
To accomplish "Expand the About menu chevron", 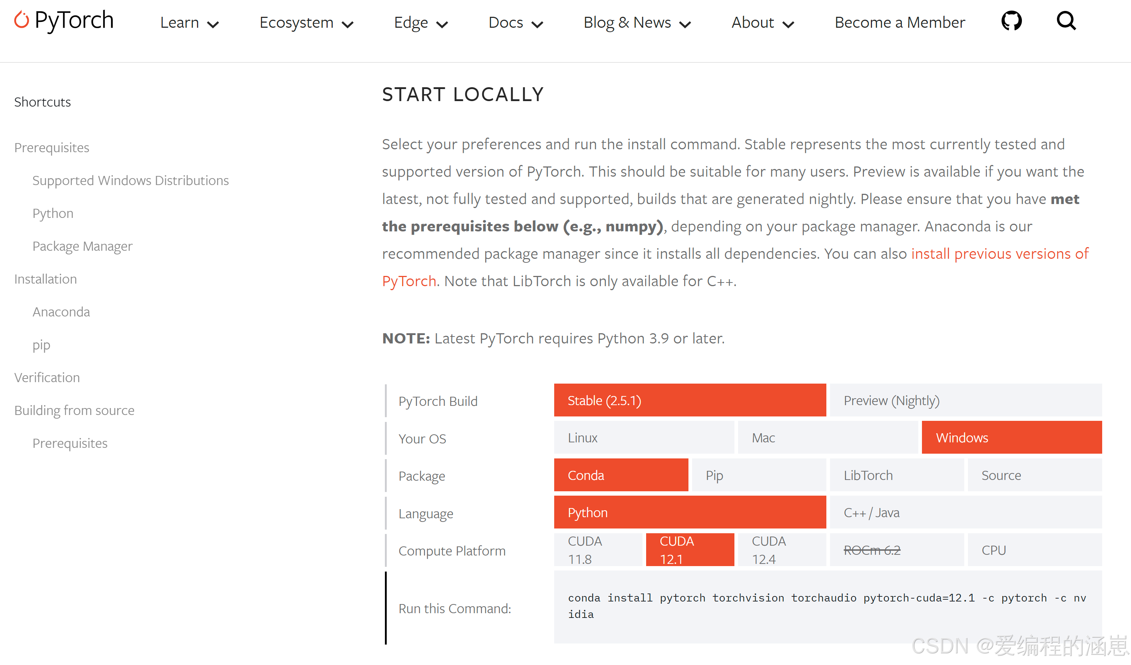I will [x=788, y=25].
